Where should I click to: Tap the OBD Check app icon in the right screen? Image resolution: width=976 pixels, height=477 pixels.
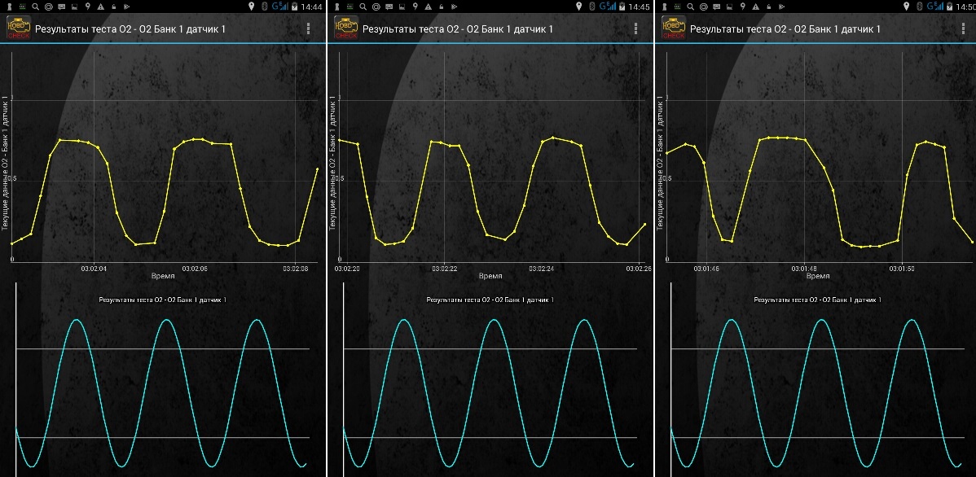click(x=673, y=28)
